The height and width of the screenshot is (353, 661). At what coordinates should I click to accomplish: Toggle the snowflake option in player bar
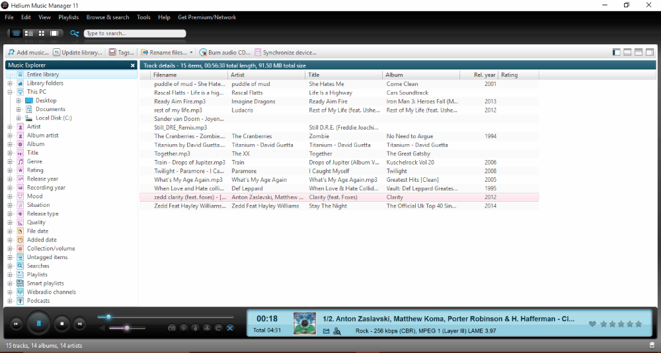[x=183, y=328]
